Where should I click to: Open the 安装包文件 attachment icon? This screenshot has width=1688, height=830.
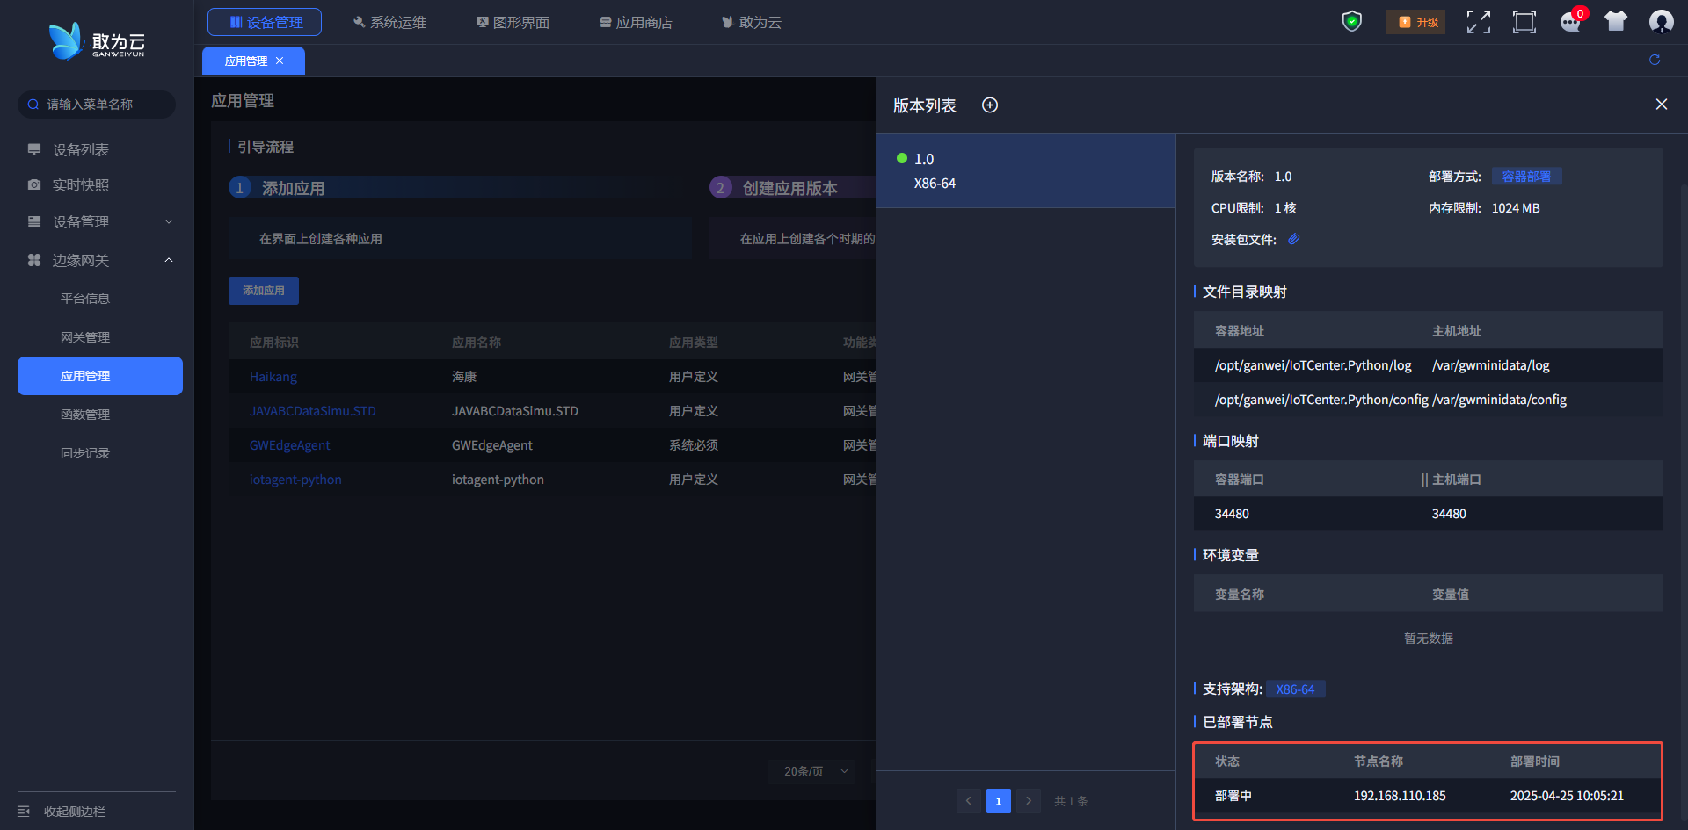[1294, 239]
